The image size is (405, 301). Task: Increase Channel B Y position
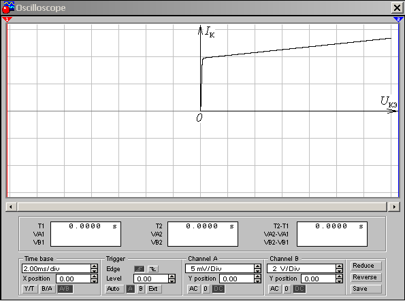click(339, 277)
